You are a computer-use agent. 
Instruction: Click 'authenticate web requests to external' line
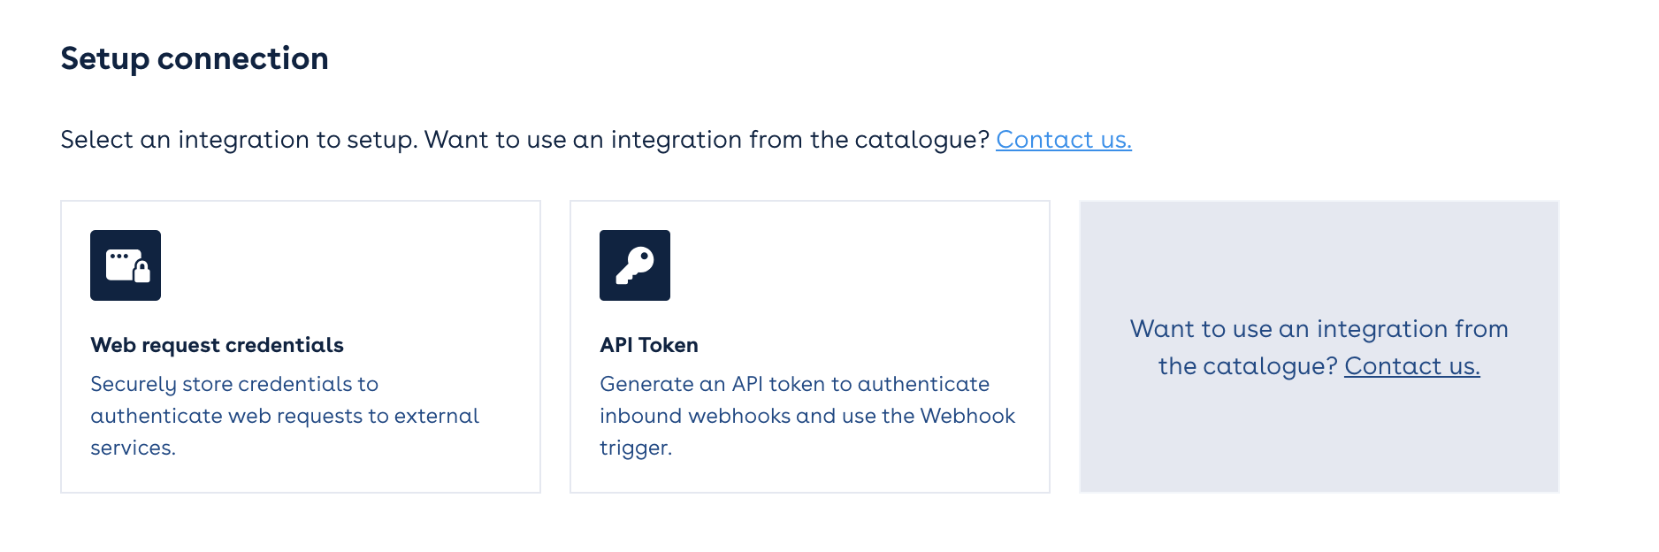pos(285,416)
